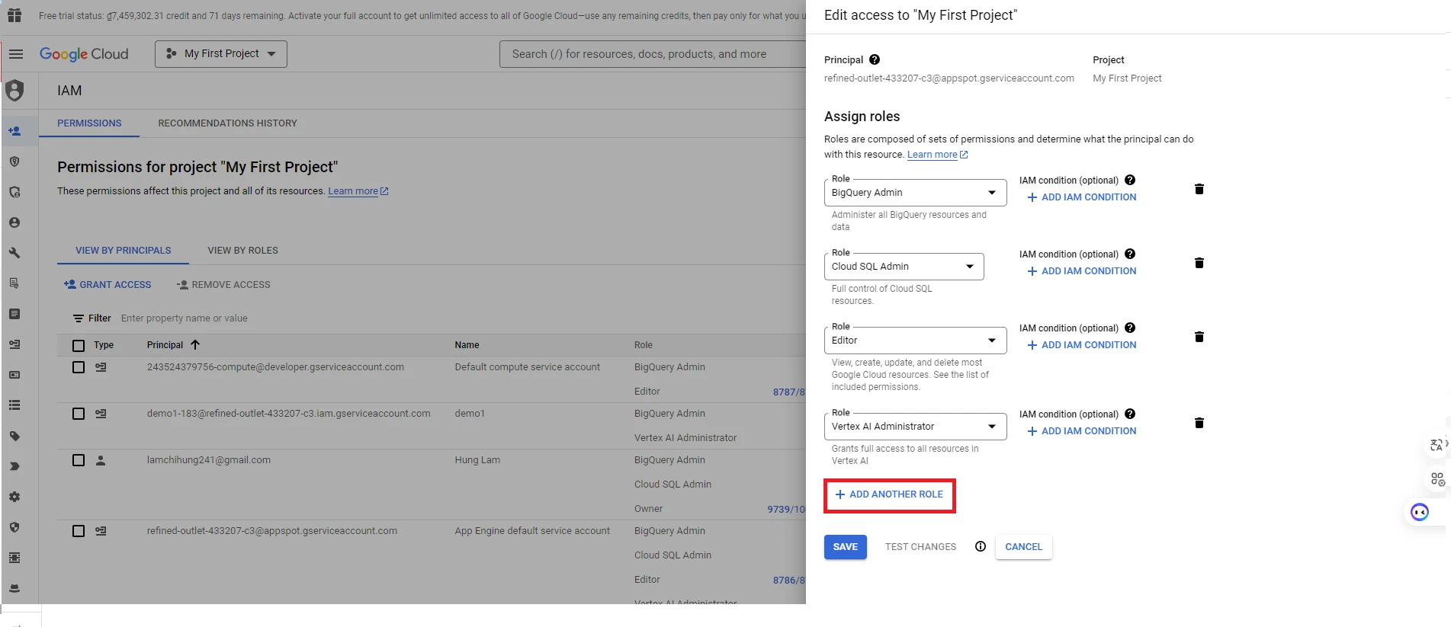Switch to Recommendations History tab
This screenshot has width=1451, height=627.
[x=227, y=123]
